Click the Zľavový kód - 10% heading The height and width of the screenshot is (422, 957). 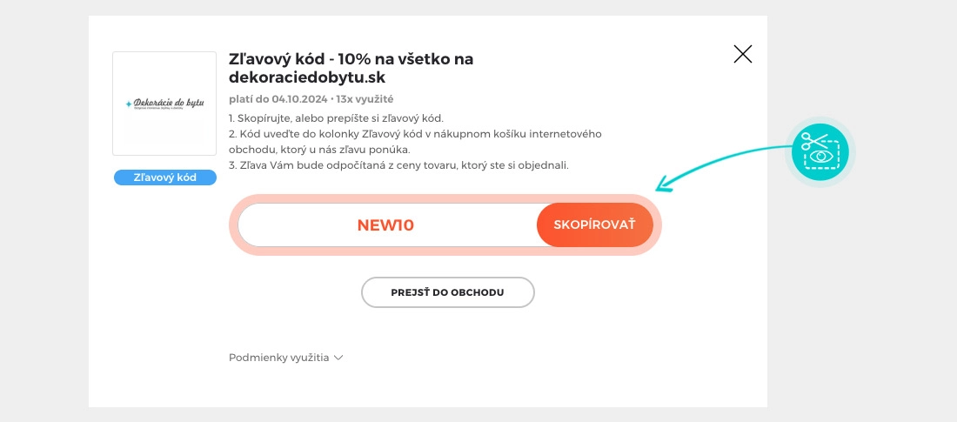pyautogui.click(x=350, y=59)
